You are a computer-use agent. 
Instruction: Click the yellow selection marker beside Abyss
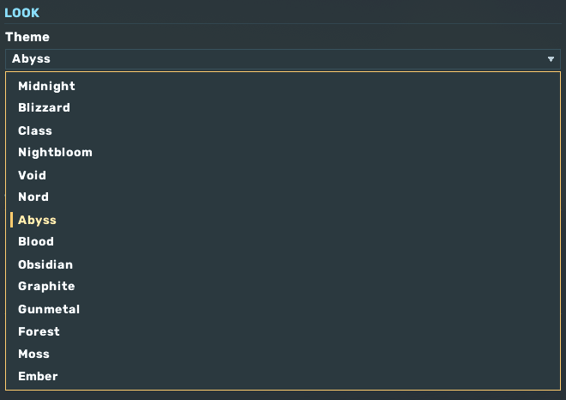click(11, 220)
